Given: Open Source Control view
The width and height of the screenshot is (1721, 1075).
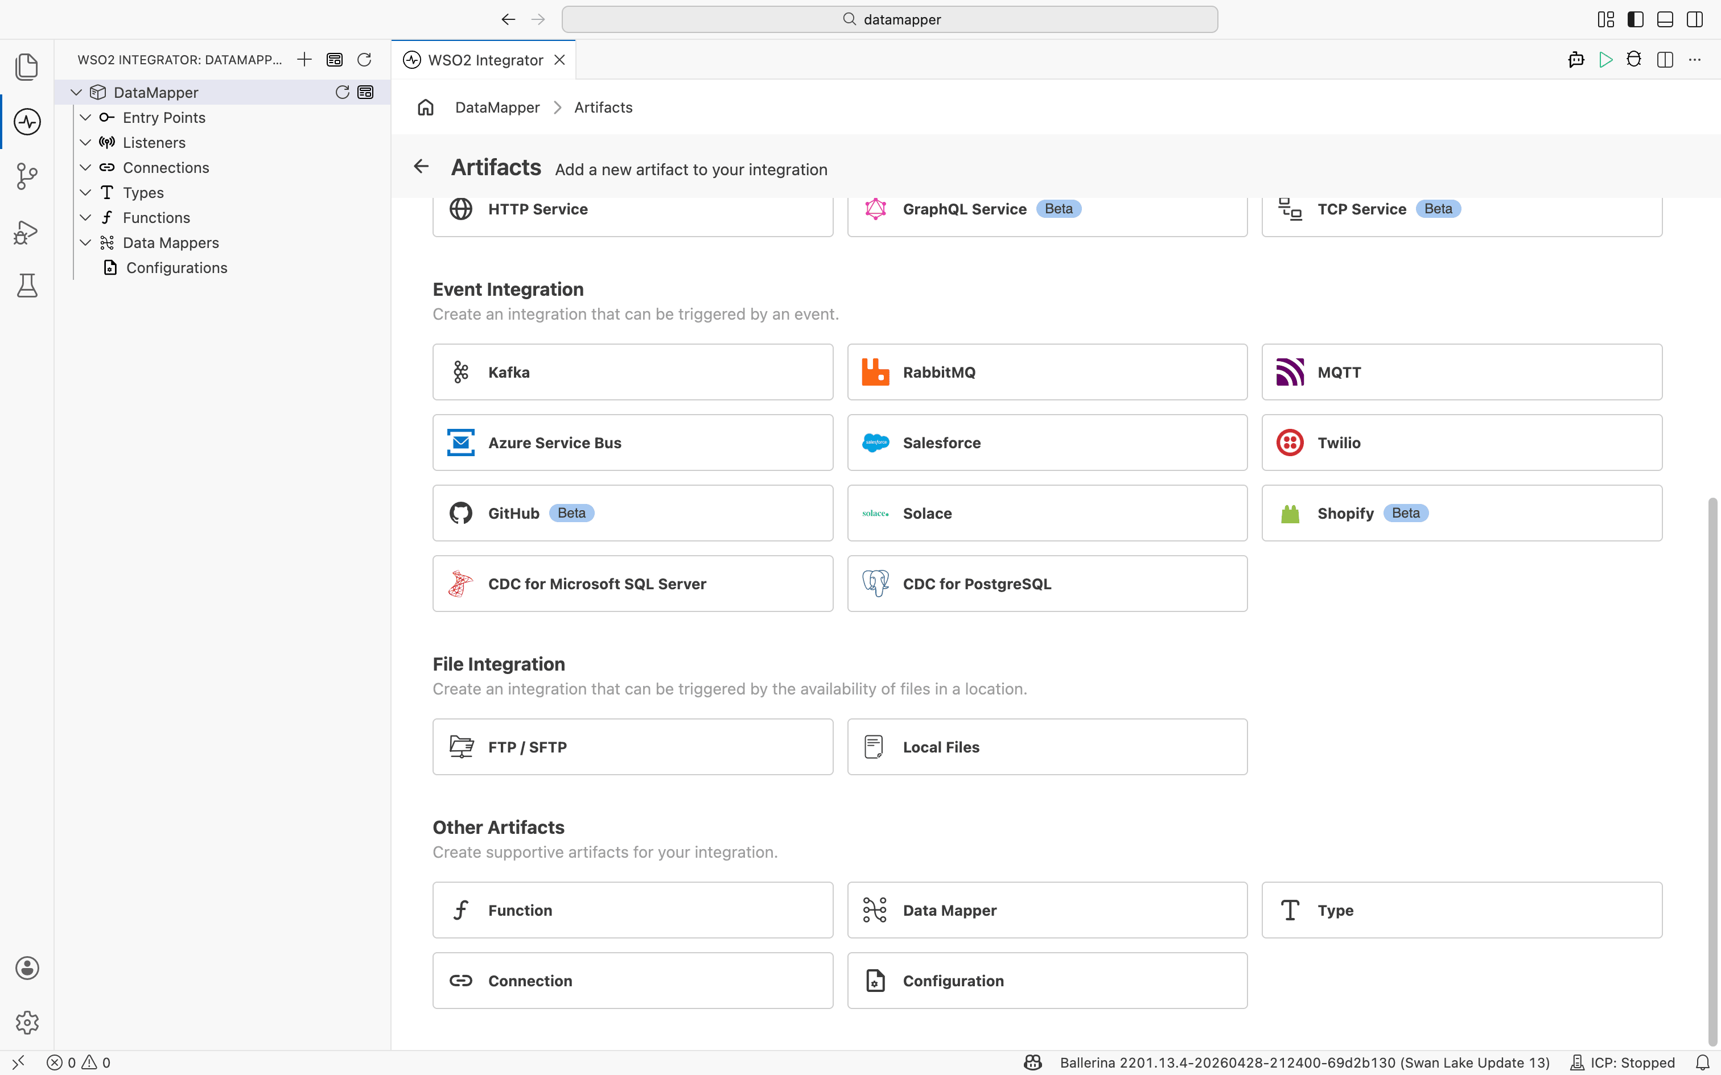Looking at the screenshot, I should 26,176.
